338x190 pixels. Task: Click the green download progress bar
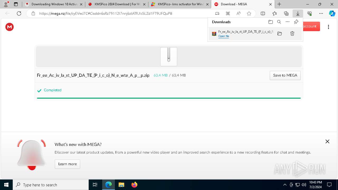pos(169,98)
